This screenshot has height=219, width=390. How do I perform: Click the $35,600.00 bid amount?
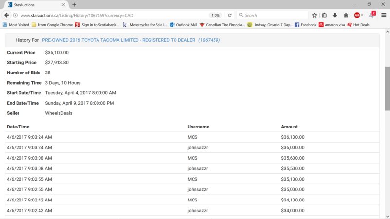(293, 158)
